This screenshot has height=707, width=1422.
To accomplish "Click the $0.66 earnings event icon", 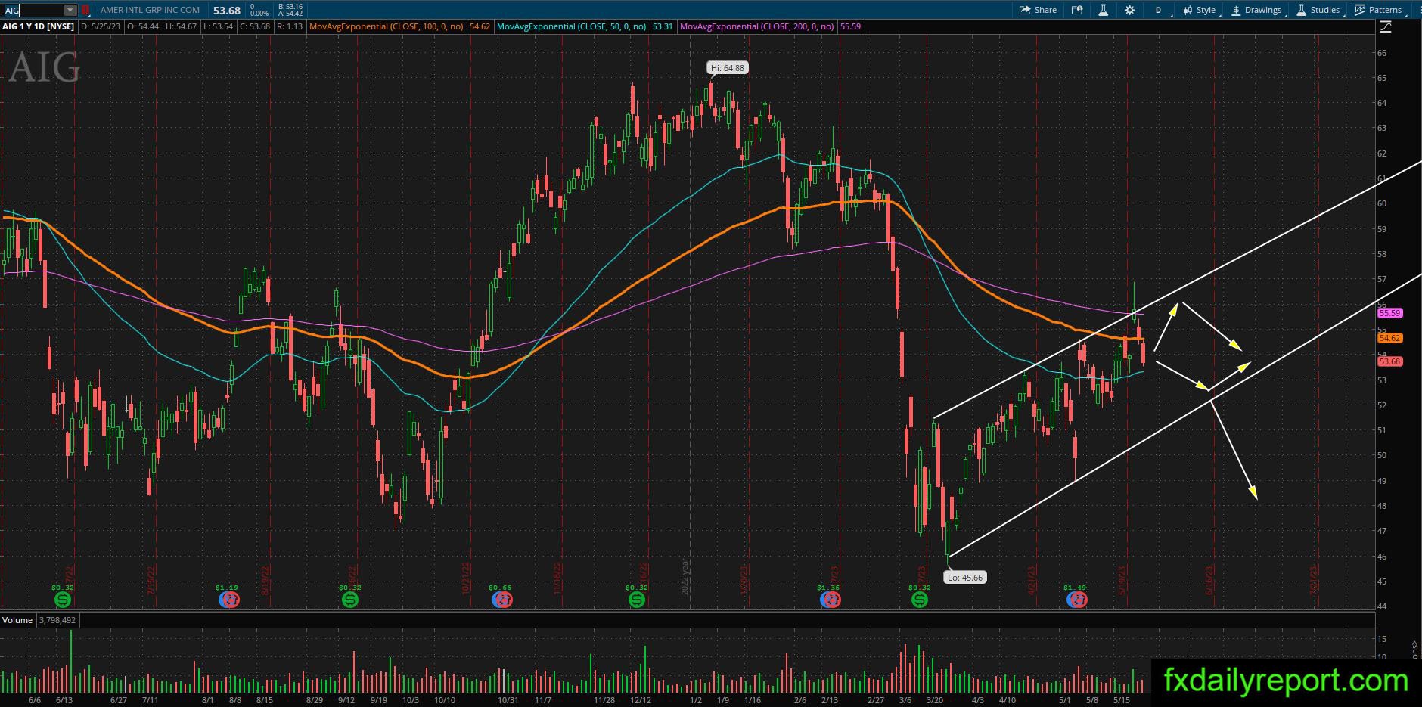I will (x=501, y=600).
